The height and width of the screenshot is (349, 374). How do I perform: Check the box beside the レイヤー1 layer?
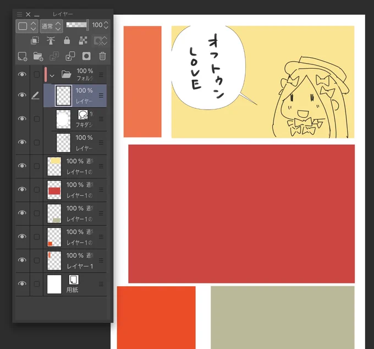click(37, 260)
